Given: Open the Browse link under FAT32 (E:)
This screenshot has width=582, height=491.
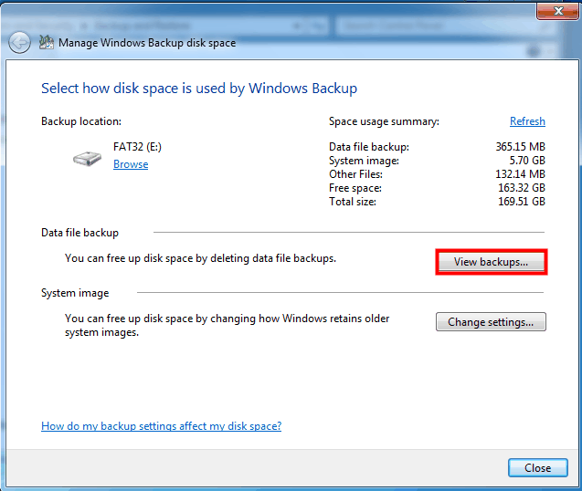Looking at the screenshot, I should pos(131,164).
